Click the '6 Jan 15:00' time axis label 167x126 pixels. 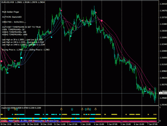click(x=139, y=124)
